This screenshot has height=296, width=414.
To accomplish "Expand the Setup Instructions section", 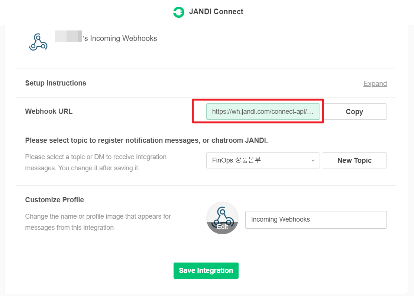I will click(x=375, y=83).
